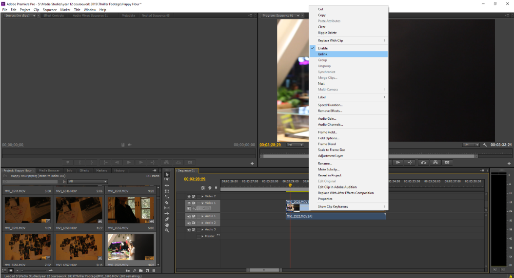Screen dimensions: 514x278
Task: Click Drag Audio Only waveform icon
Action: [130, 145]
